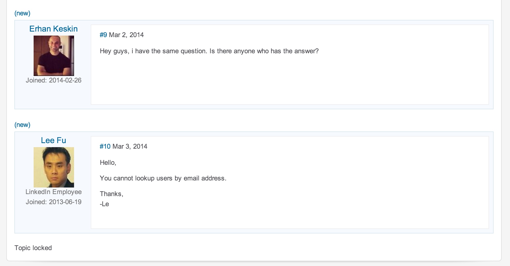Viewport: 510px width, 266px height.
Task: Open the #9 post permalink
Action: (x=103, y=35)
